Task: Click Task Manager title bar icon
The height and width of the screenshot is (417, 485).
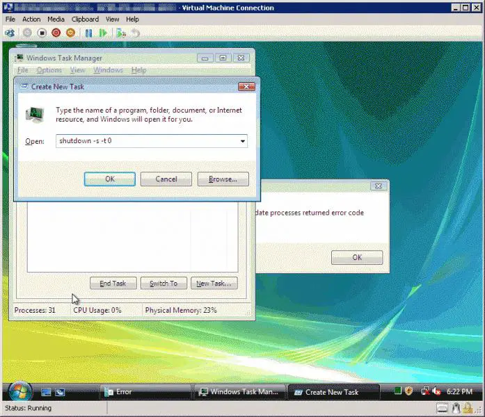Action: point(19,58)
